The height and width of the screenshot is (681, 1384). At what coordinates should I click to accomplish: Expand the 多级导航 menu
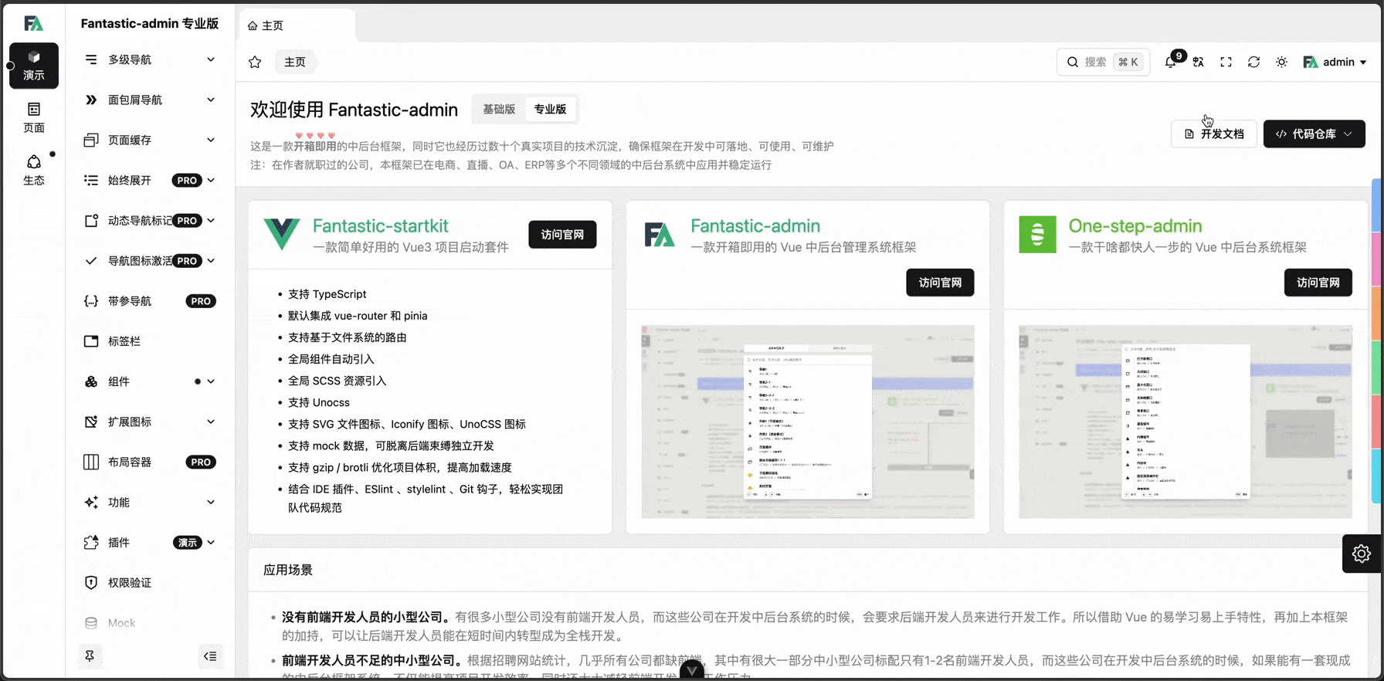[x=149, y=59]
